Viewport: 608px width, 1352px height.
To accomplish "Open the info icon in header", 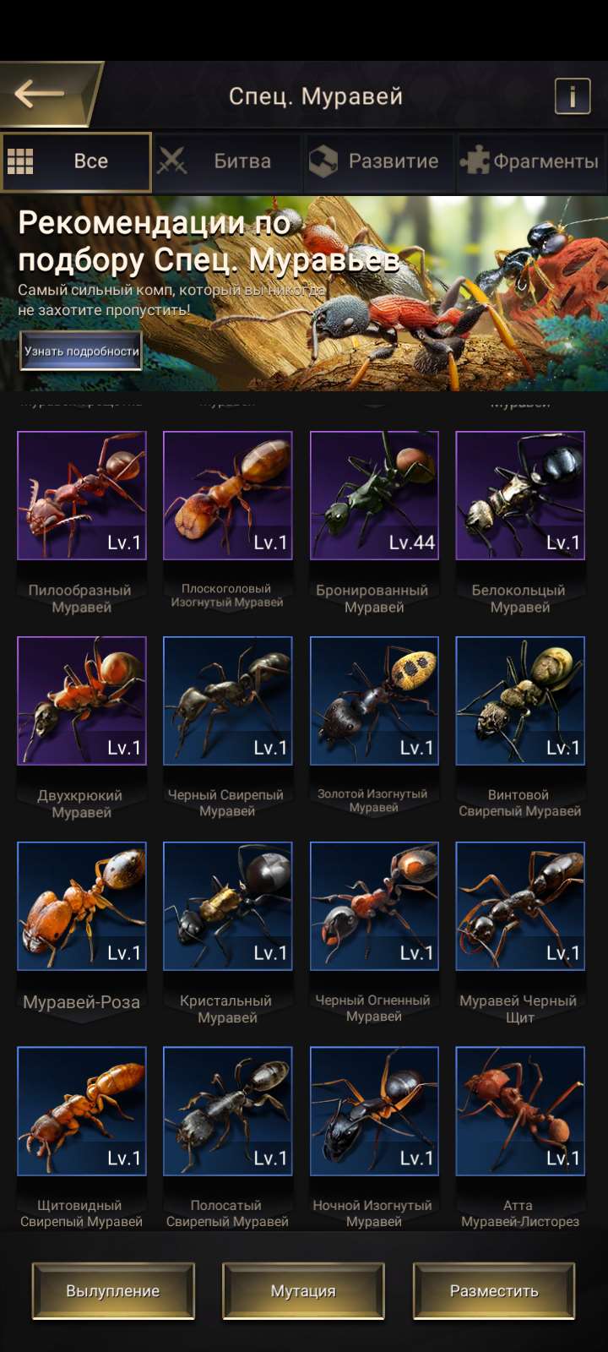I will pyautogui.click(x=572, y=95).
